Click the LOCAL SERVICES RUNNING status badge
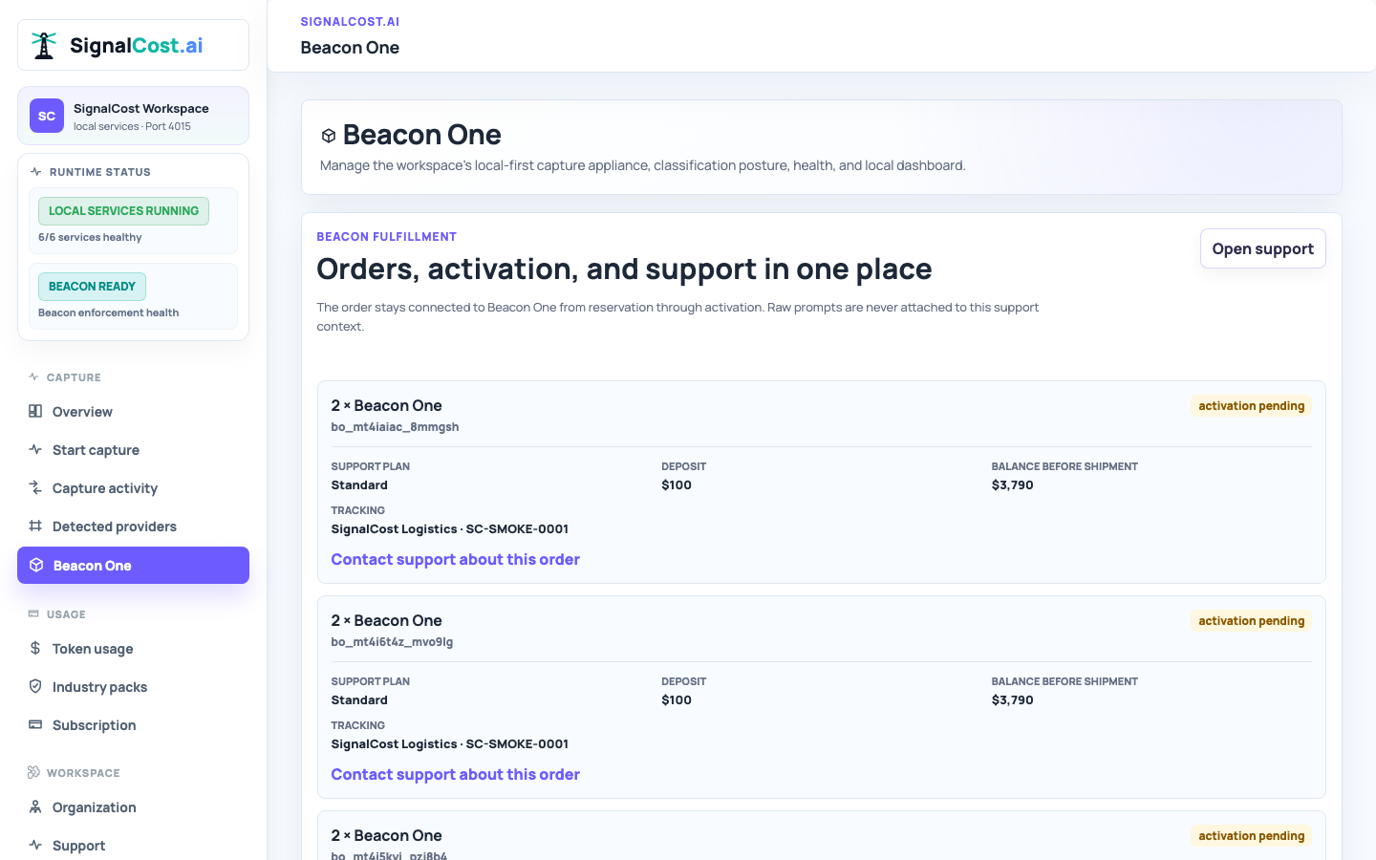The image size is (1376, 860). (x=123, y=210)
